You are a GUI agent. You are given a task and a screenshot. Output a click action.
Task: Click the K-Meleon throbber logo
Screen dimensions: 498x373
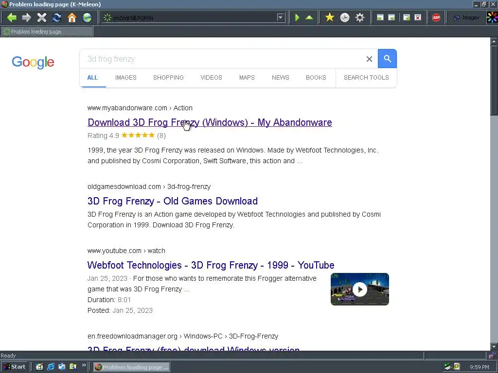tap(492, 17)
